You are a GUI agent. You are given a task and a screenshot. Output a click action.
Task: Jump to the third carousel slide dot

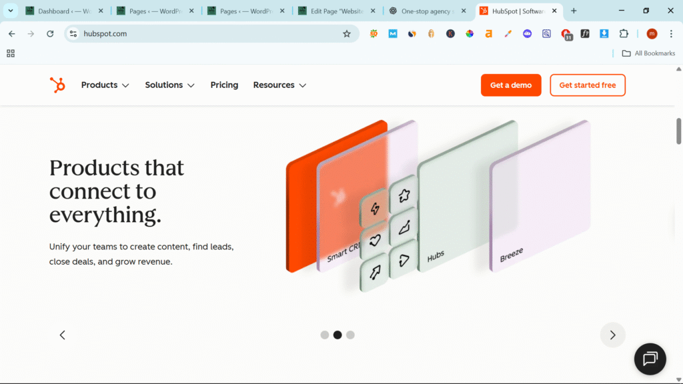pos(350,335)
